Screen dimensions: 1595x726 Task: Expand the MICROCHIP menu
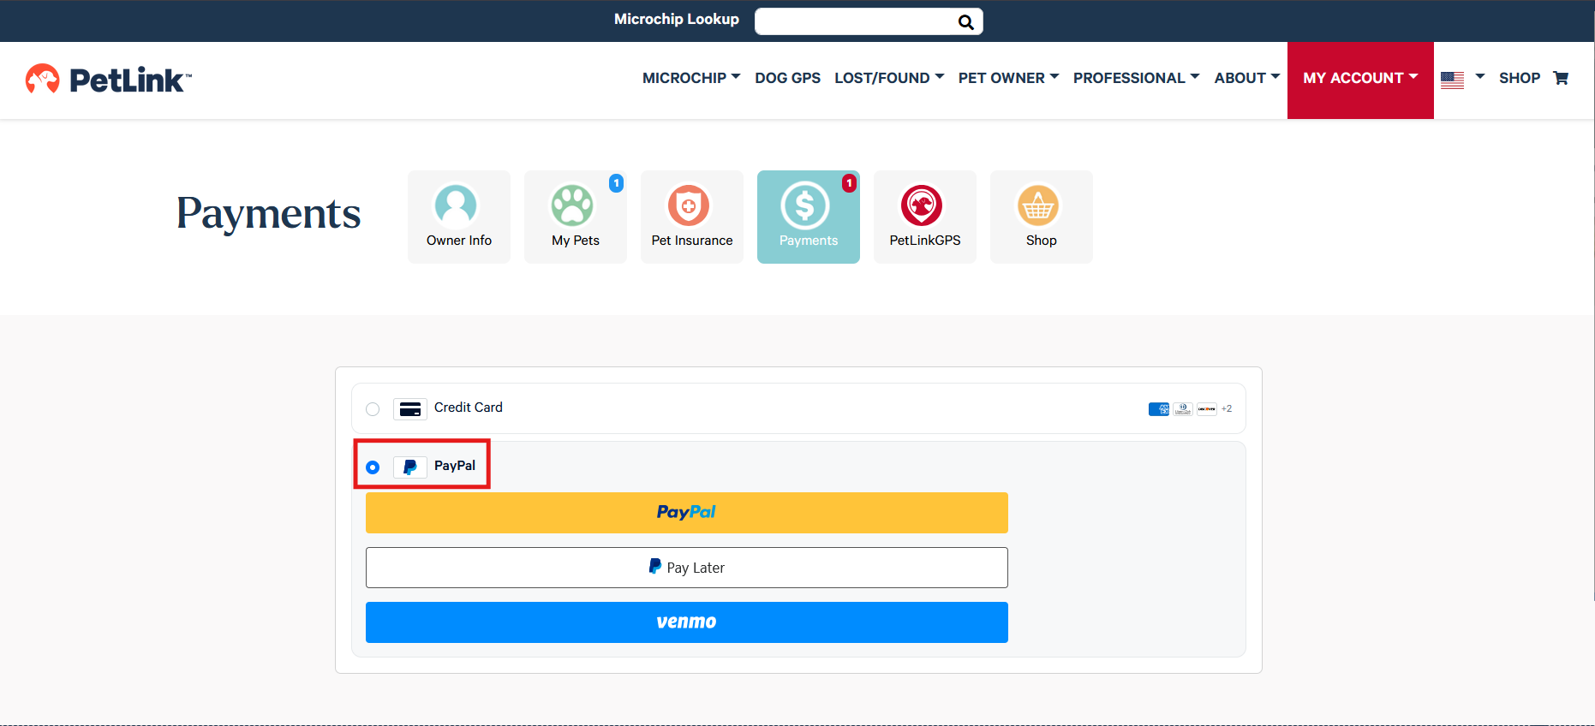[691, 78]
